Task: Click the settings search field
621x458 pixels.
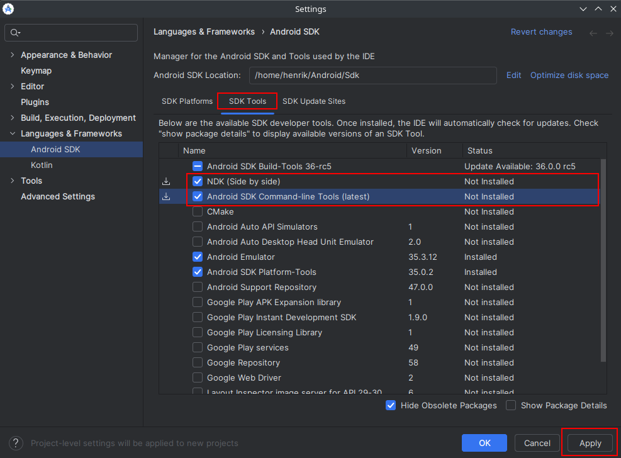Action: tap(71, 33)
